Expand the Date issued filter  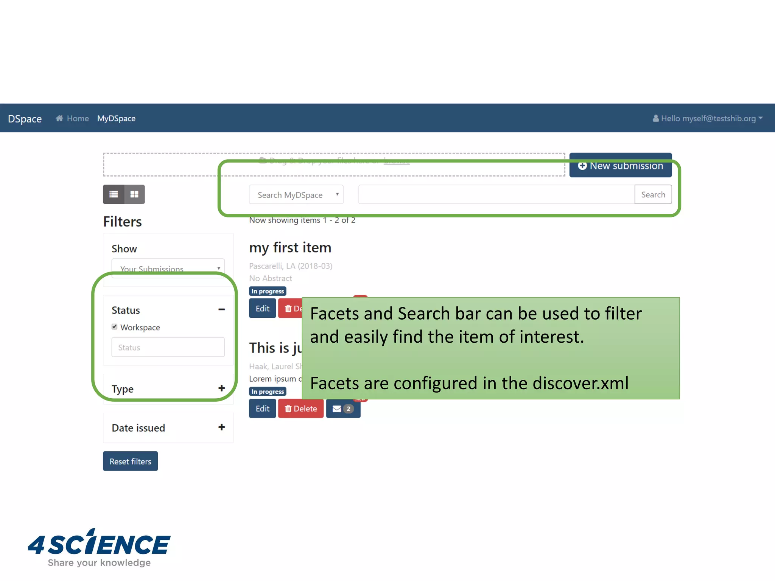tap(222, 427)
